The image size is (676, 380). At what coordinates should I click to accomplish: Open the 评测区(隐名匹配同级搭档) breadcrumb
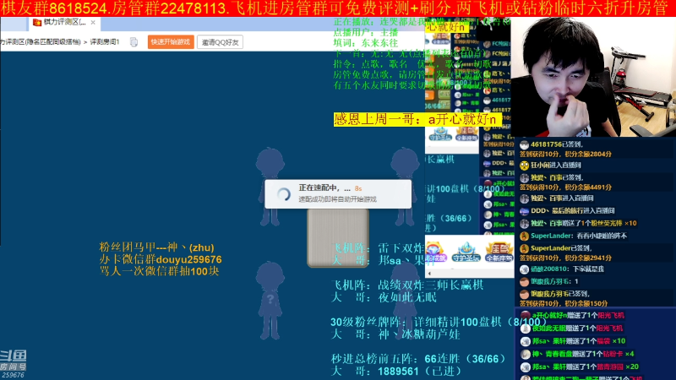pyautogui.click(x=40, y=41)
